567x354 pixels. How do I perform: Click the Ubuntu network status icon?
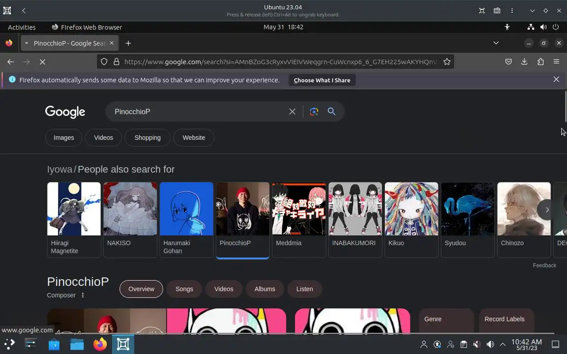531,27
